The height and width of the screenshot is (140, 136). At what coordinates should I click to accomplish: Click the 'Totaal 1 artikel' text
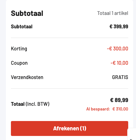(113, 13)
